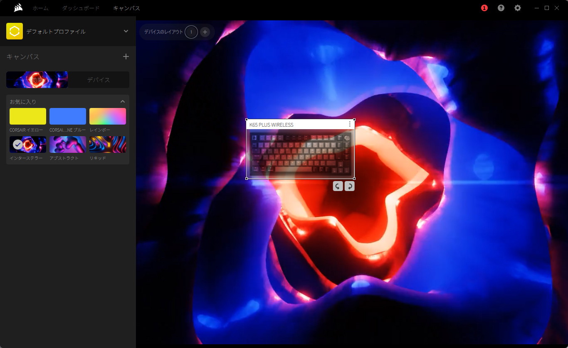
Task: Click the yellow default profile icon
Action: 15,32
